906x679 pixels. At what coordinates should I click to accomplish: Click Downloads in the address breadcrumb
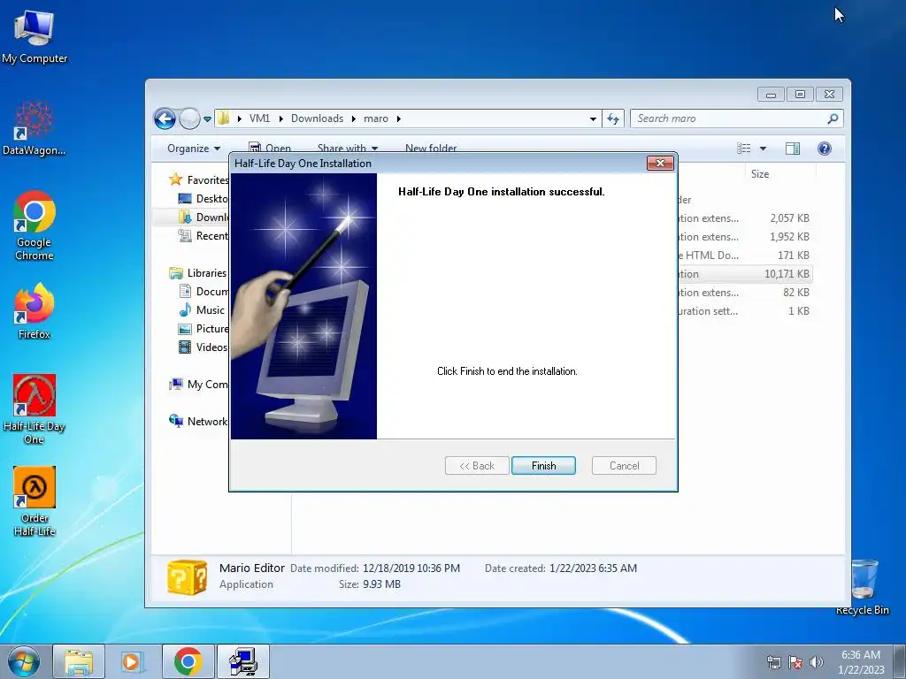click(x=318, y=118)
